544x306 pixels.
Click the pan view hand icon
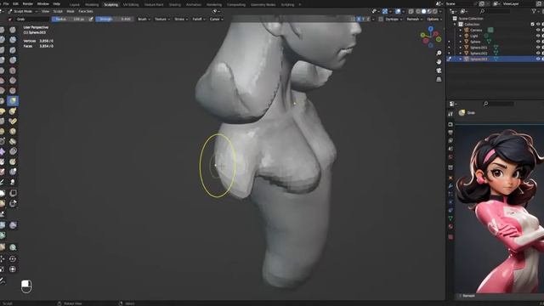[439, 62]
